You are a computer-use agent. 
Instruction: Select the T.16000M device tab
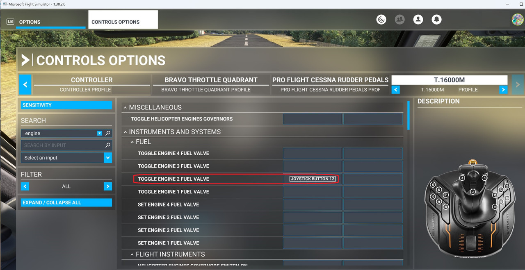450,80
